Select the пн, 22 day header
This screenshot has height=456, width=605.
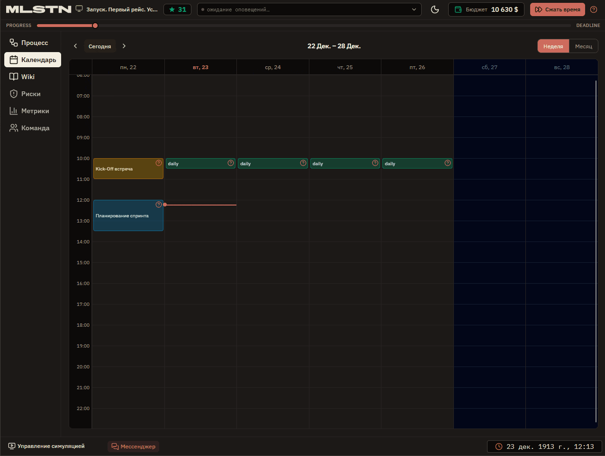click(128, 67)
